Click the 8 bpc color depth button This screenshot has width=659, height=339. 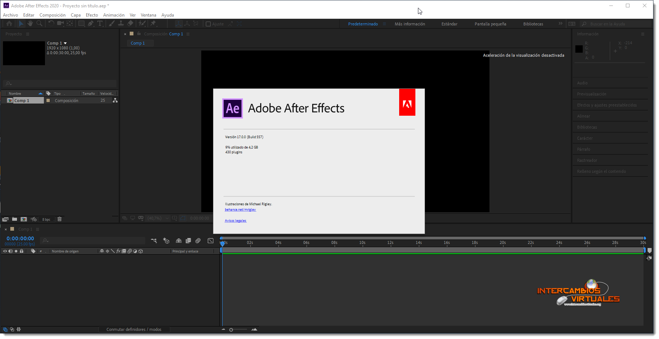point(46,219)
